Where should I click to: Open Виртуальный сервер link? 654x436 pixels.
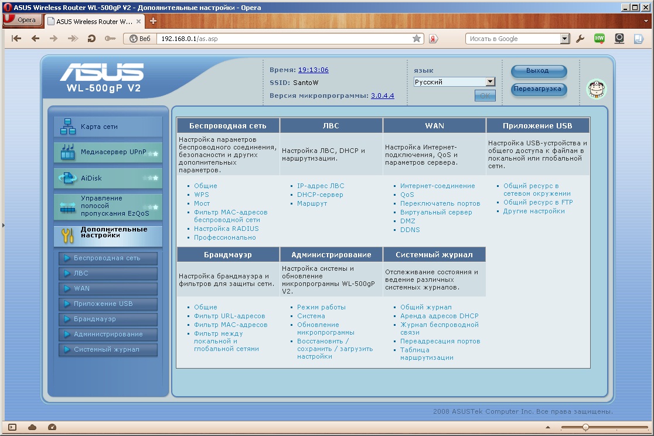coord(436,212)
